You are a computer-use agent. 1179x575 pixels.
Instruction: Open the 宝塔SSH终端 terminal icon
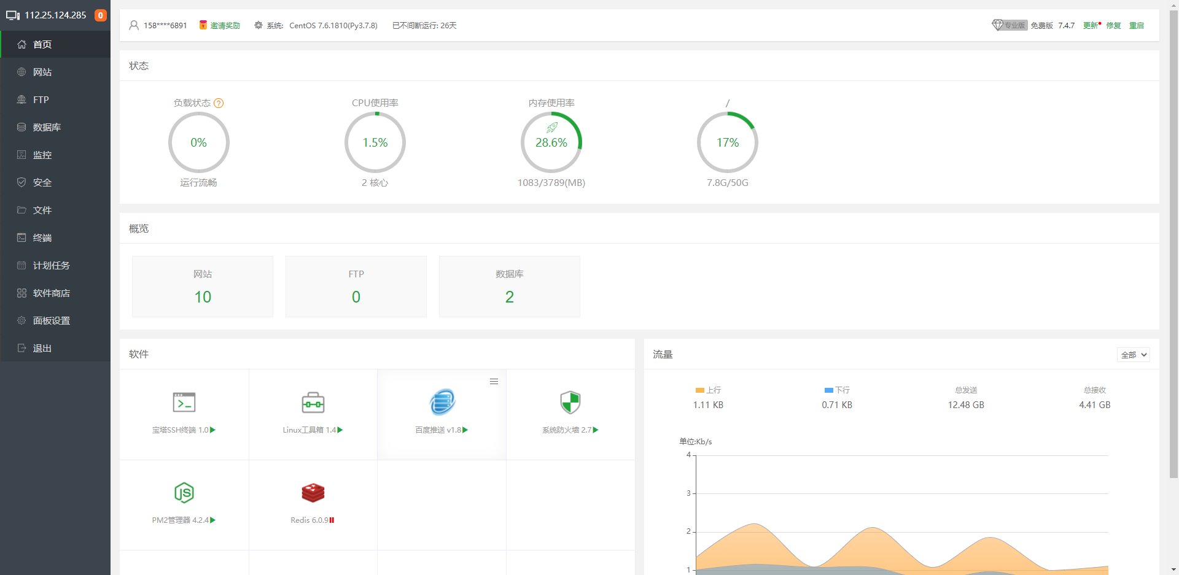[x=184, y=402]
